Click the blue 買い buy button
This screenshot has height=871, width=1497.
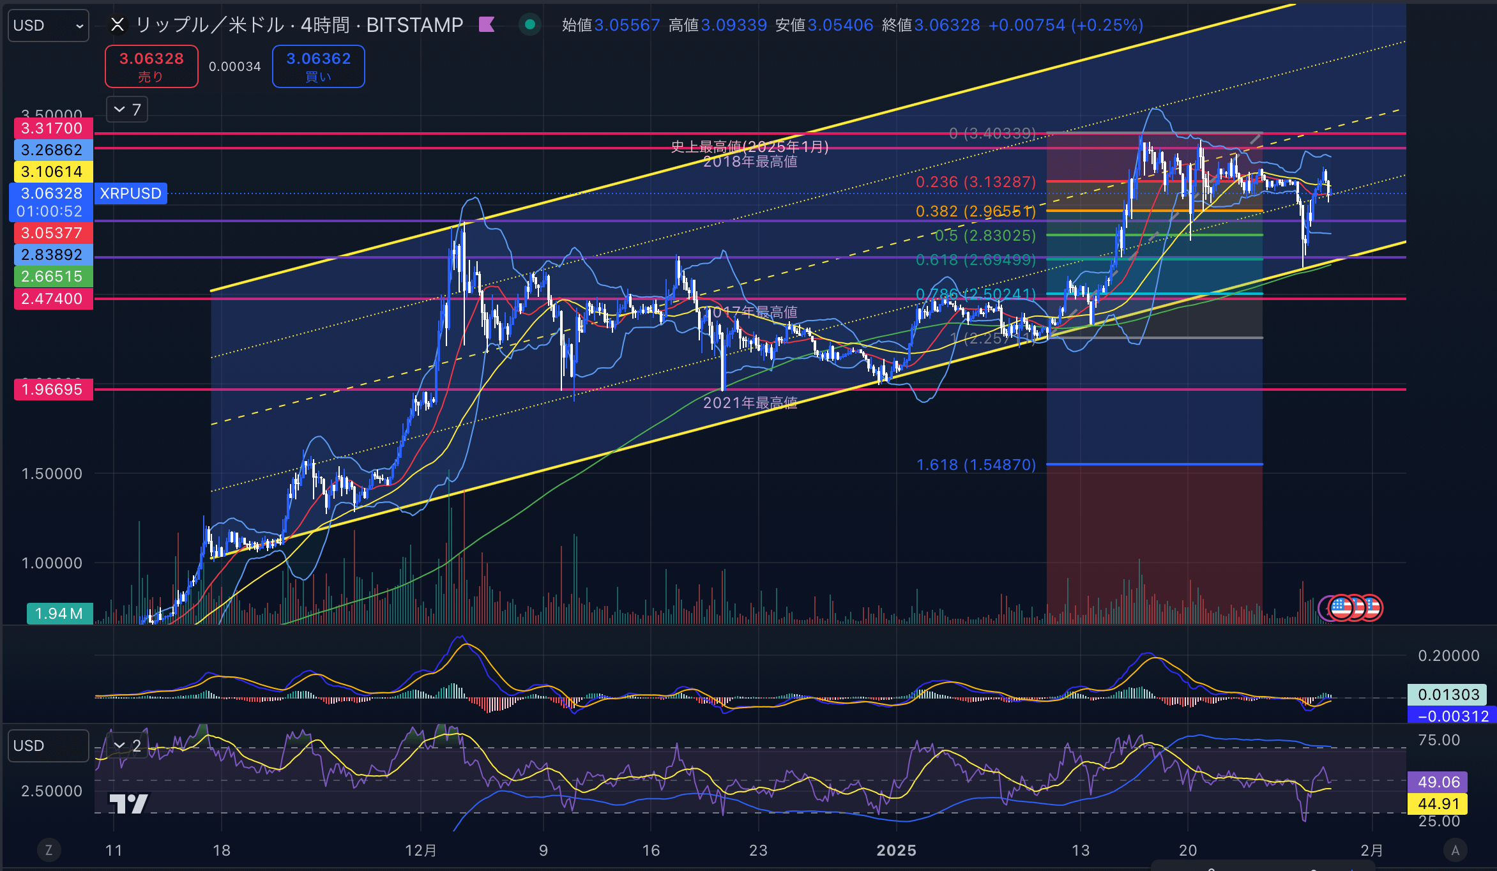(319, 66)
